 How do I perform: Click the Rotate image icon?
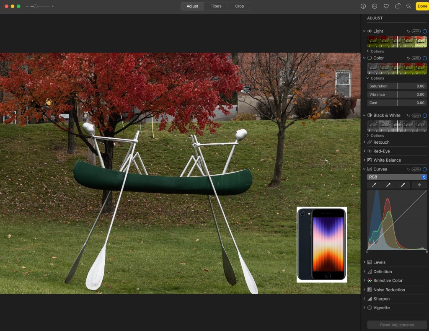pyautogui.click(x=397, y=6)
